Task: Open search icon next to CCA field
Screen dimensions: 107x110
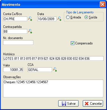Action: point(55,70)
